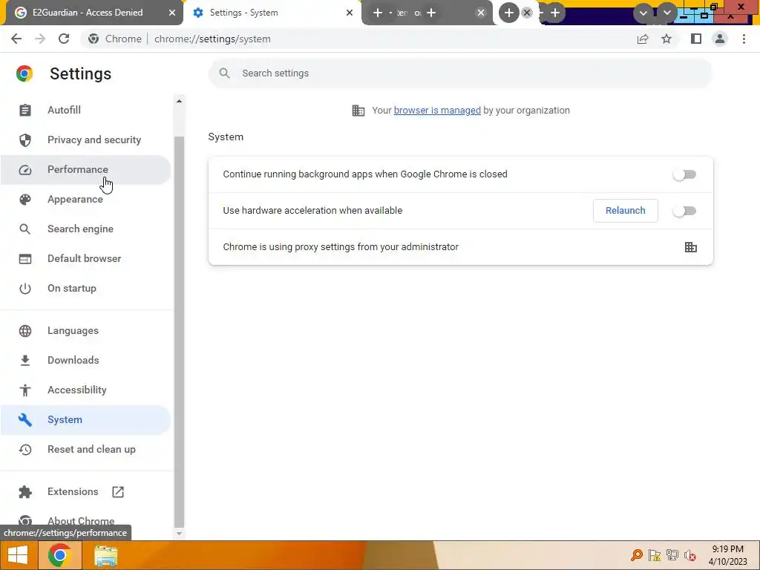
Task: Open the 'browser is managed' link
Action: (437, 111)
